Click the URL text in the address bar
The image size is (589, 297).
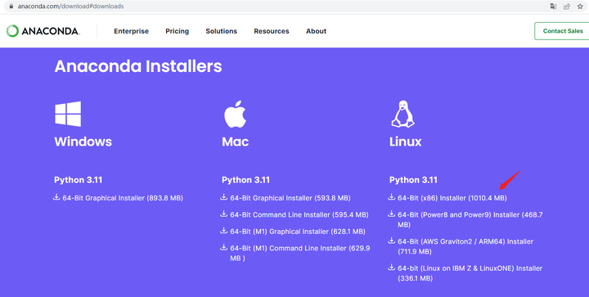(x=70, y=7)
